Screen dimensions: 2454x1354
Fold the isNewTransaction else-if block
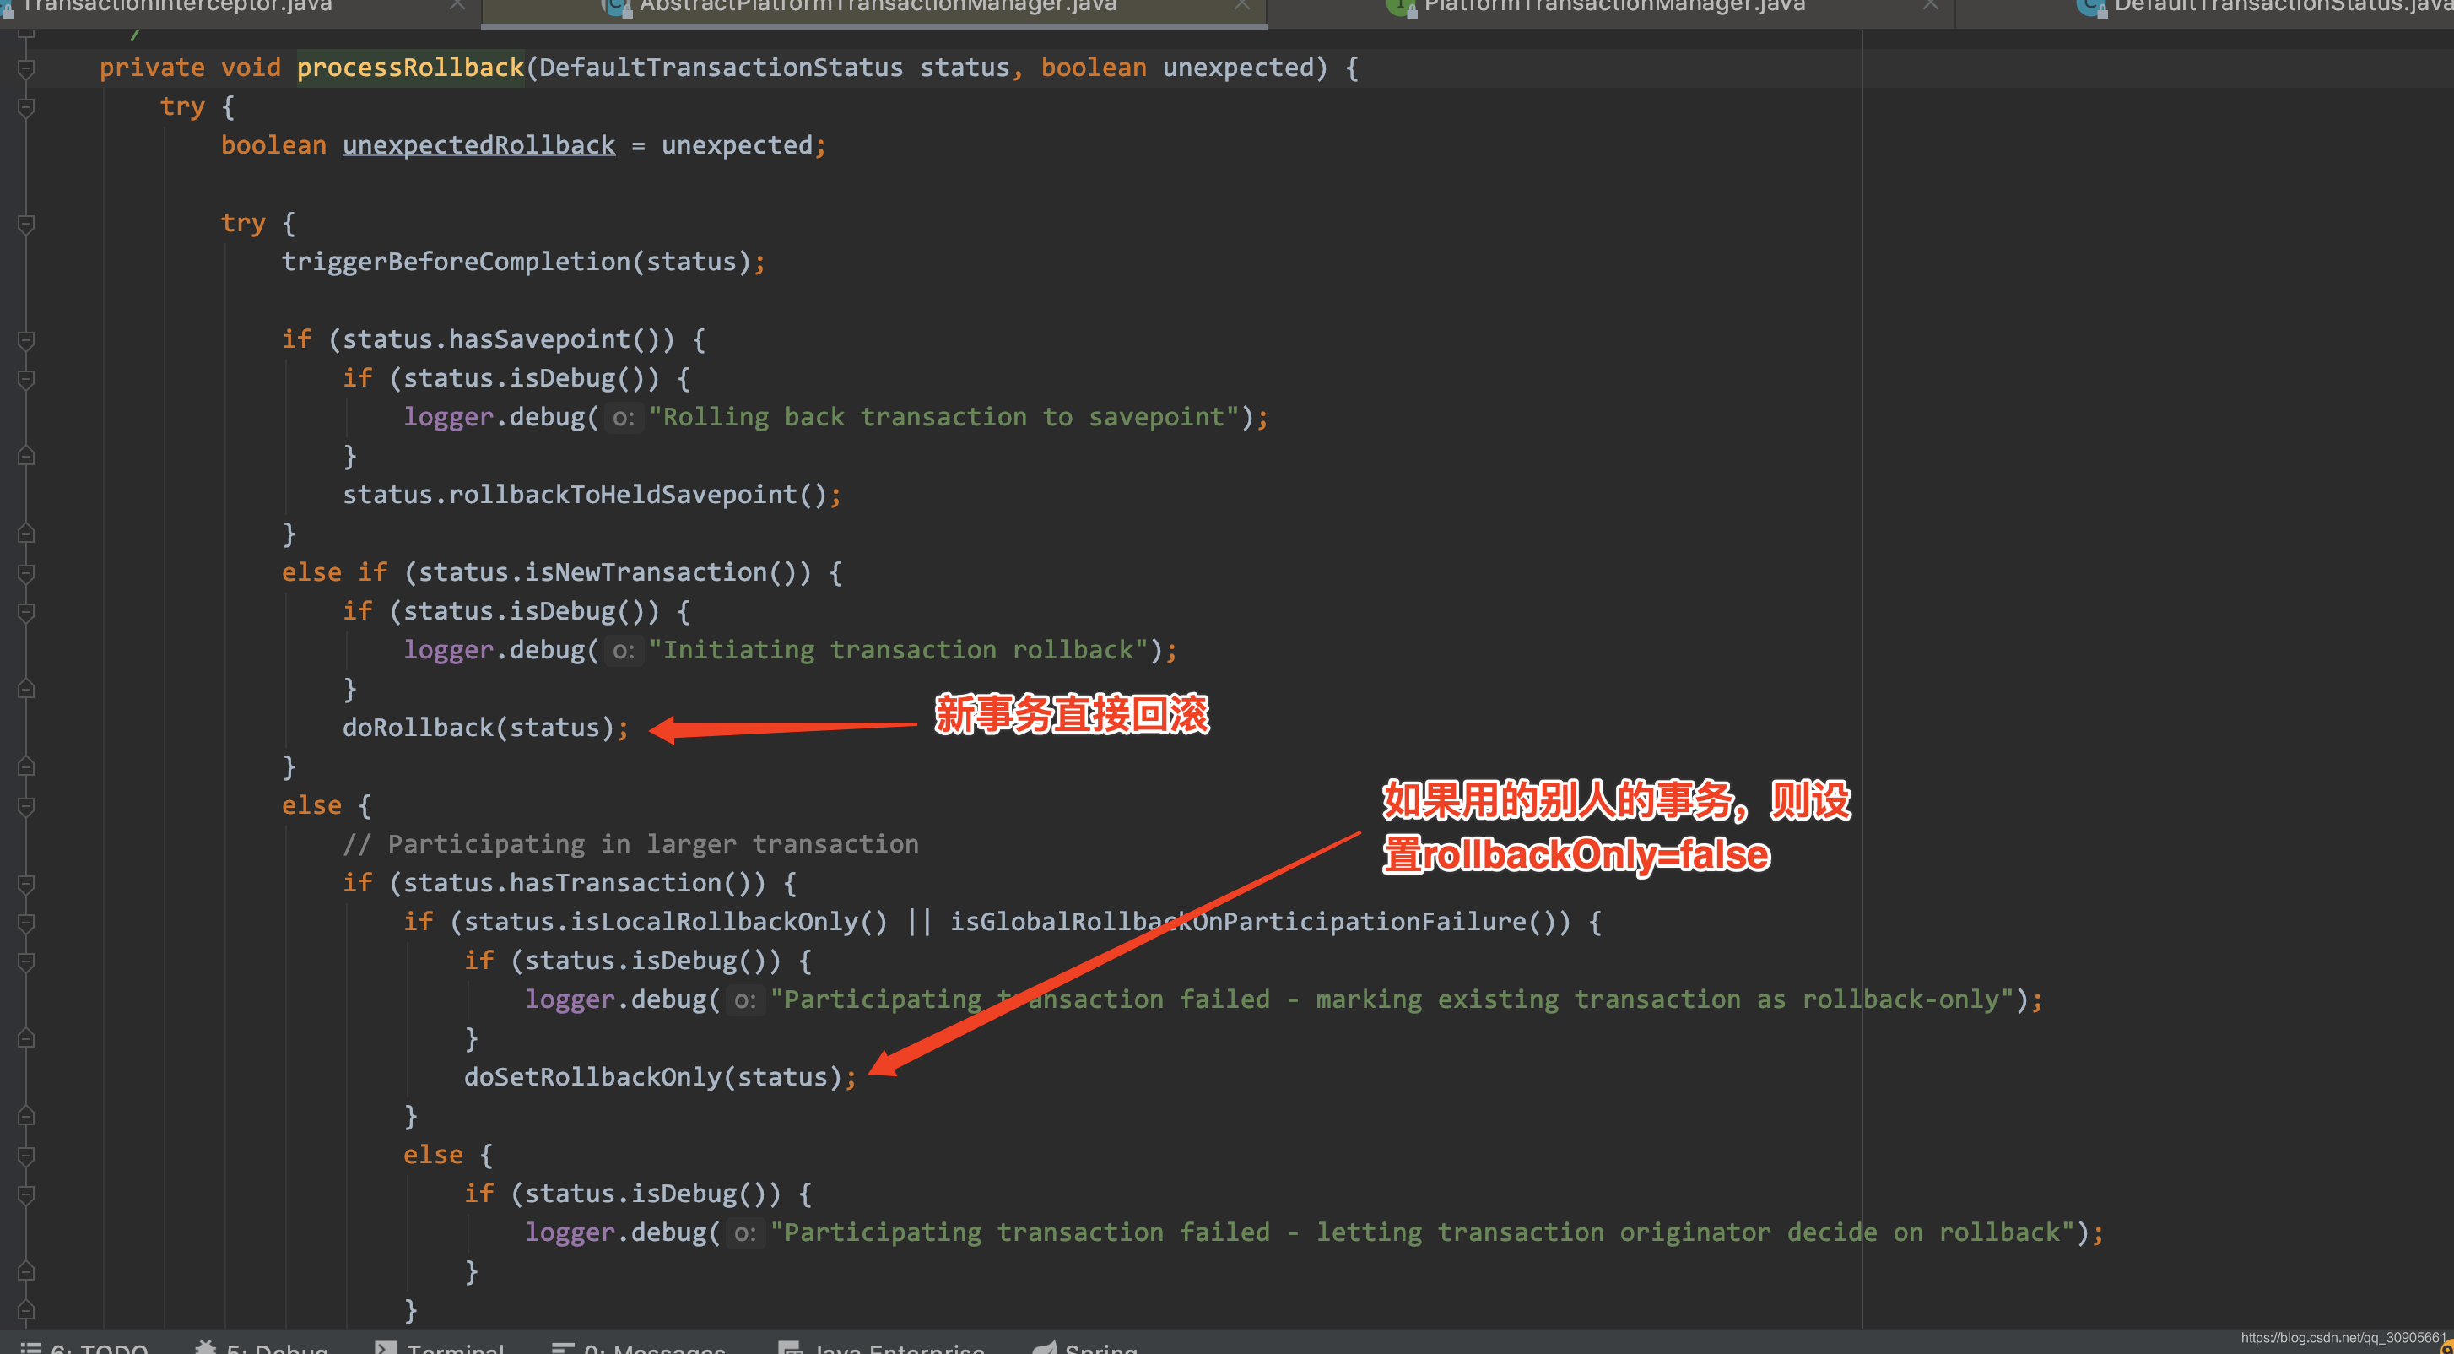[x=27, y=572]
